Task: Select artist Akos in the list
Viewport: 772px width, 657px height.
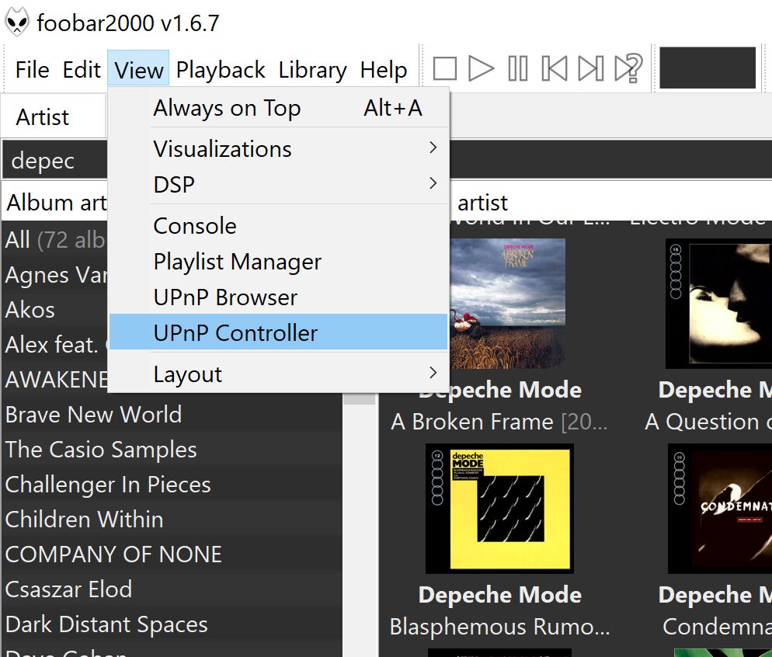Action: pos(55,310)
